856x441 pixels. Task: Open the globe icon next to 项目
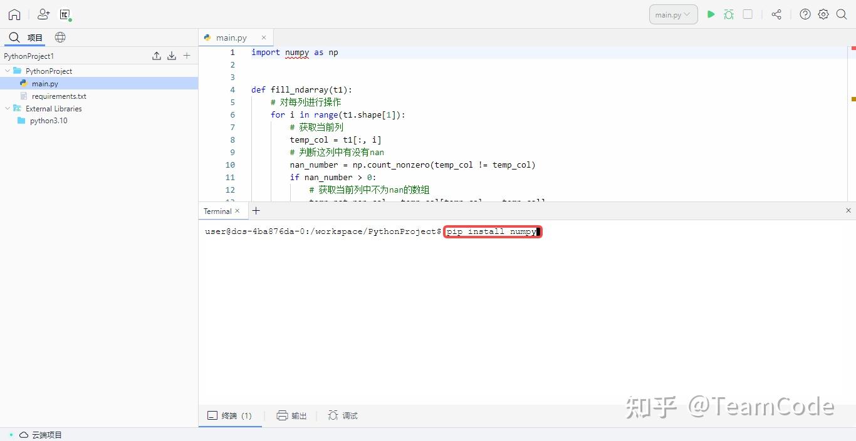[x=60, y=37]
